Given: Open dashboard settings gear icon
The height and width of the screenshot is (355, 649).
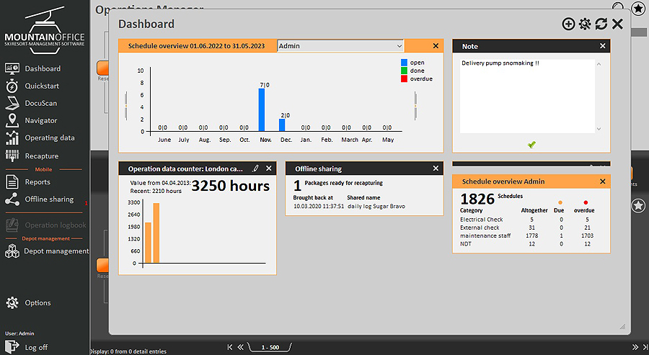Looking at the screenshot, I should pos(585,24).
